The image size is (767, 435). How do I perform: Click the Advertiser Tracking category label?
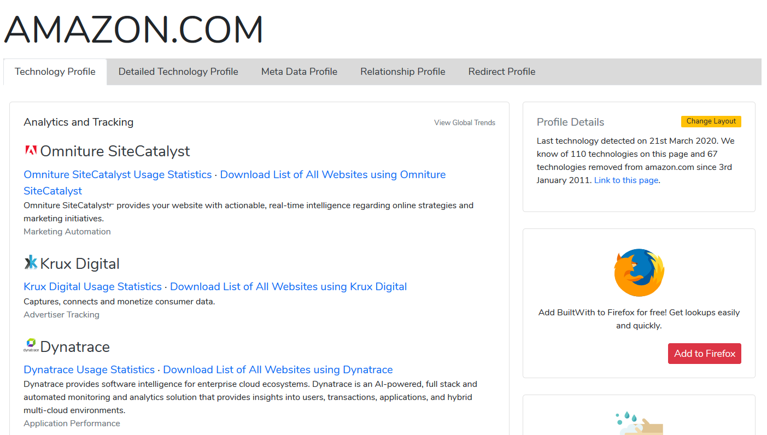(x=61, y=315)
